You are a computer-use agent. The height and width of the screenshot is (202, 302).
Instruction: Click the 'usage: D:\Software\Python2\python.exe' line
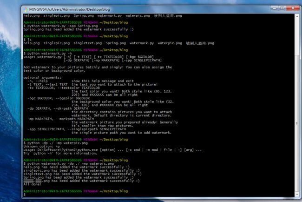pyautogui.click(x=112, y=150)
